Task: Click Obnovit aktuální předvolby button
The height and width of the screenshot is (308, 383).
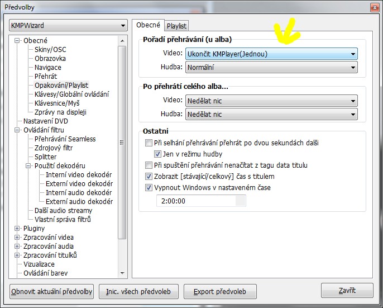Action: pyautogui.click(x=51, y=291)
